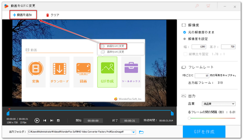Click the key registration icon
243x140 pixels.
point(197,6)
